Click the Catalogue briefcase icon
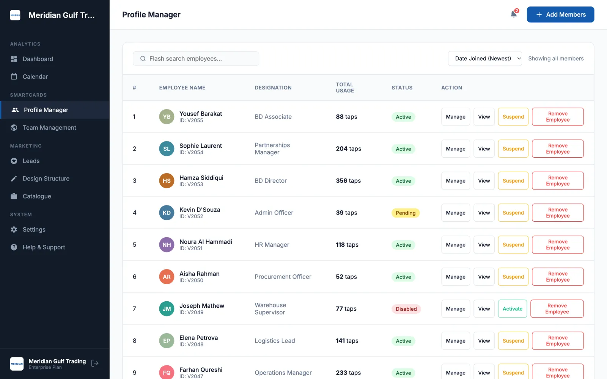 pyautogui.click(x=14, y=196)
